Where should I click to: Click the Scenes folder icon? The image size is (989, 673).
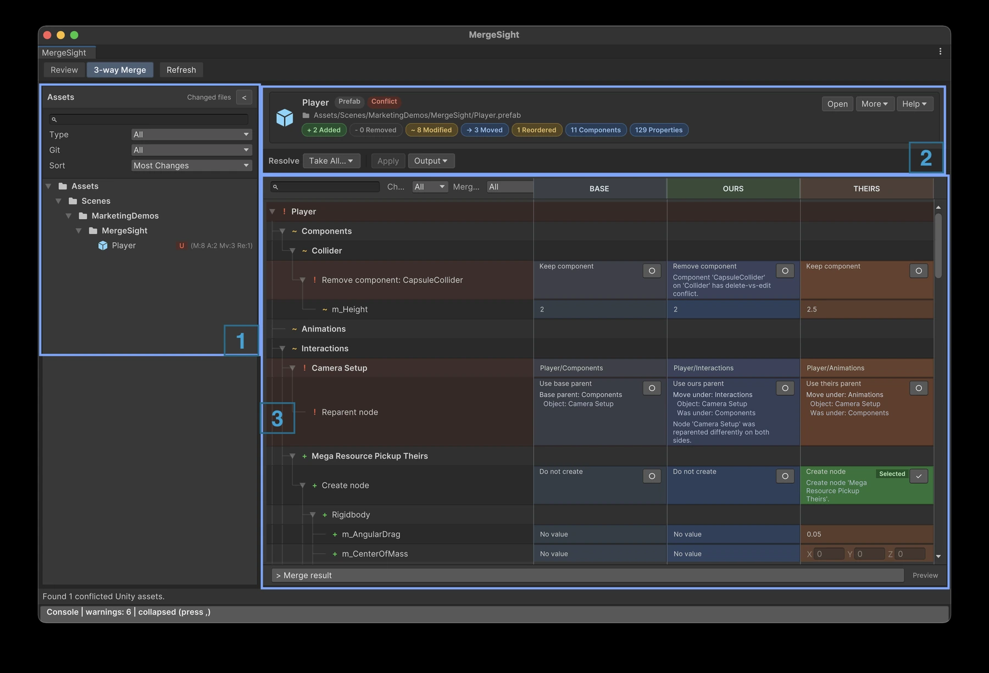pos(73,201)
